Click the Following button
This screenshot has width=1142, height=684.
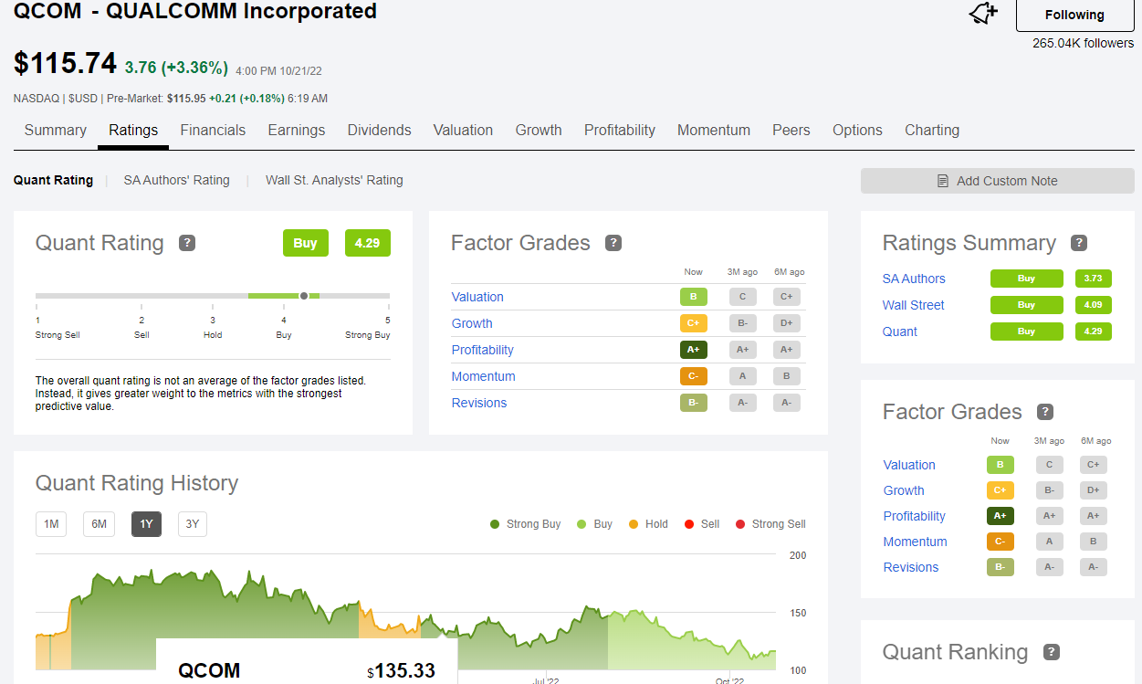point(1074,15)
